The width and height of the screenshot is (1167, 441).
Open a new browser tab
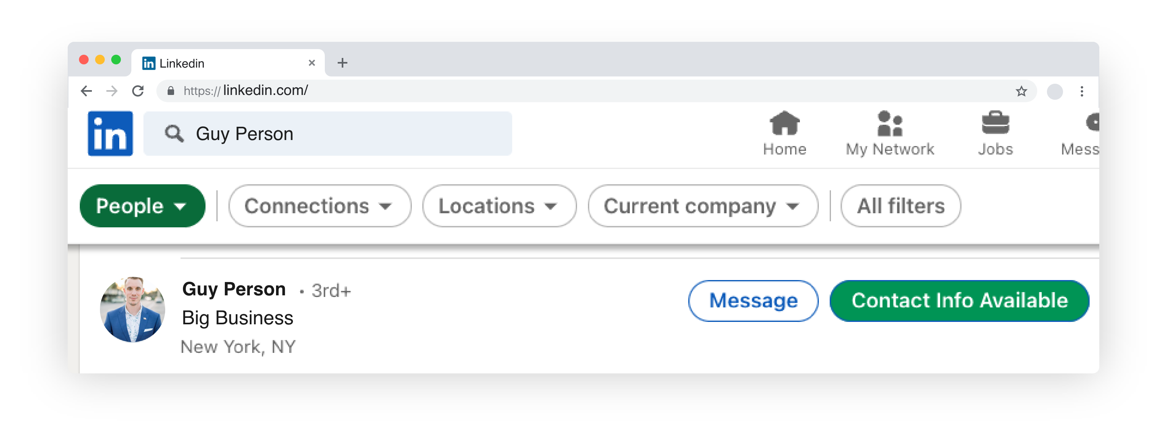[343, 63]
